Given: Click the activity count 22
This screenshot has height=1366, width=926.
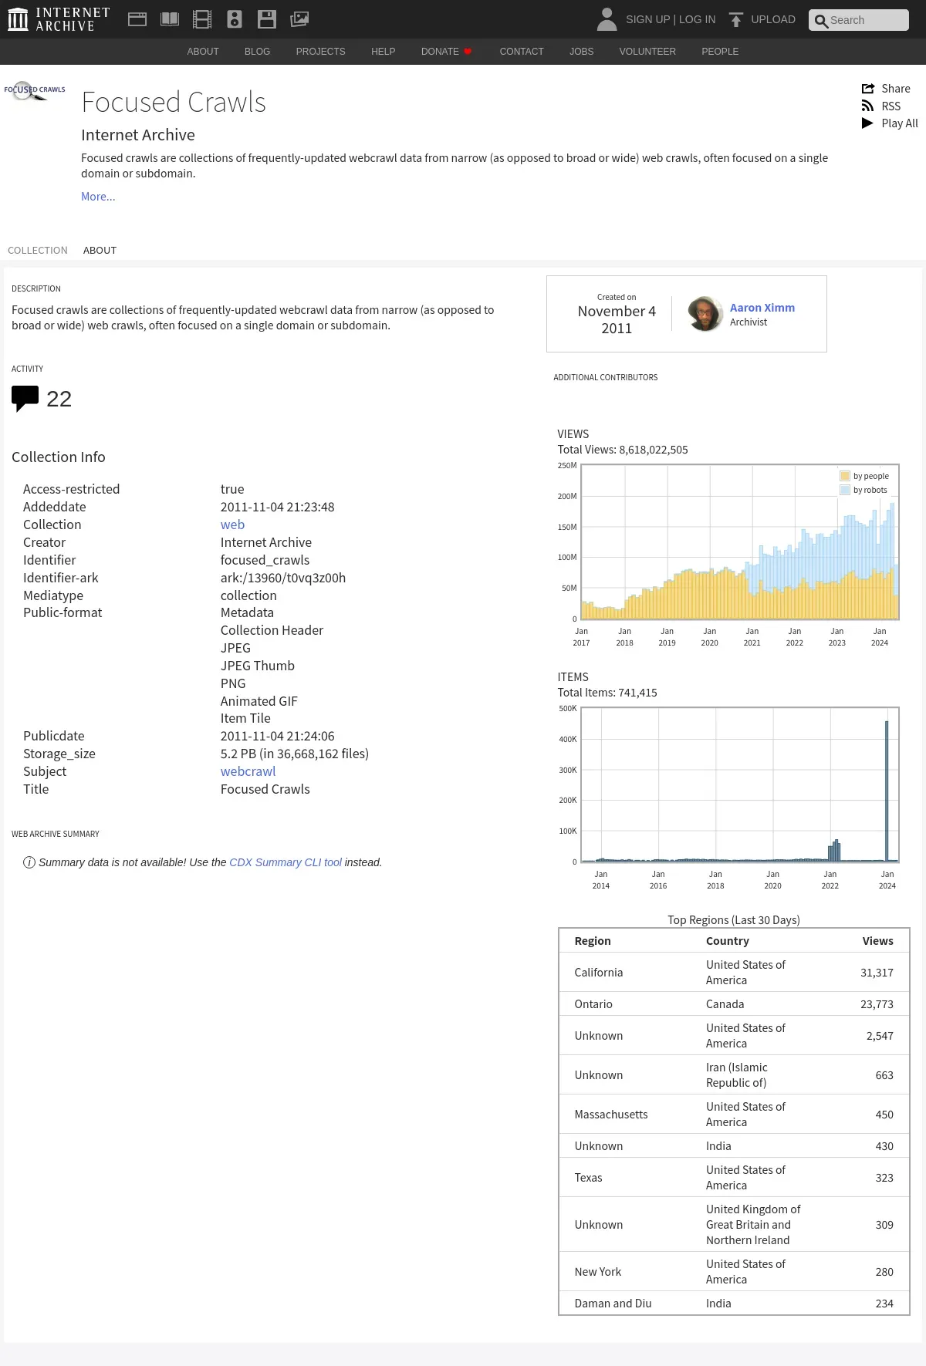Looking at the screenshot, I should coord(59,399).
